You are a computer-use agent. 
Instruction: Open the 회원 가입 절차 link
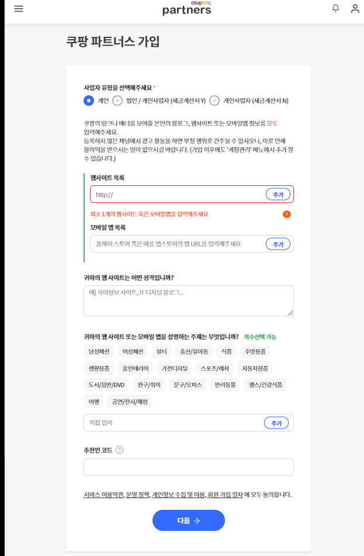[225, 495]
